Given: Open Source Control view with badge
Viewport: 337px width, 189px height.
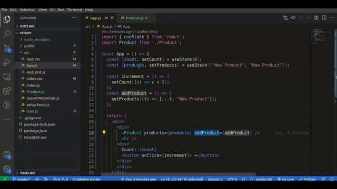Looking at the screenshot, I should 7,48.
